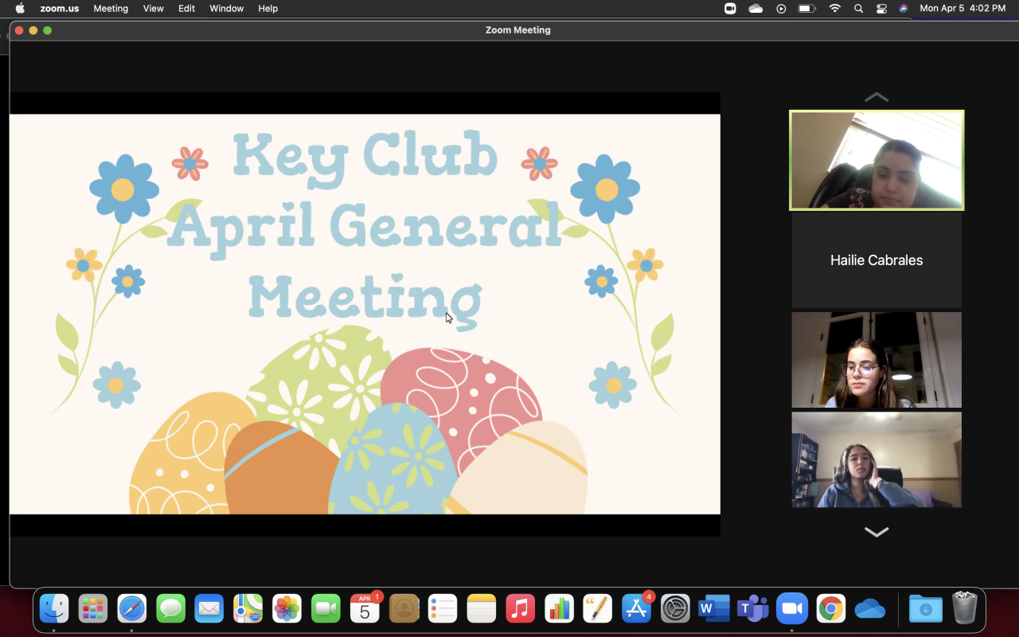Open Google Chrome from the Dock
This screenshot has width=1019, height=637.
pos(830,609)
